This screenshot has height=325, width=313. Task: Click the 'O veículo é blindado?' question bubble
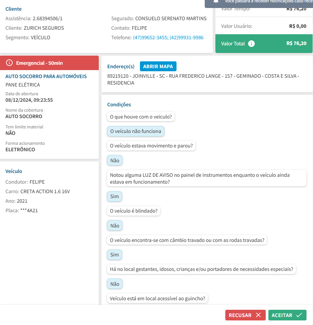point(133,211)
